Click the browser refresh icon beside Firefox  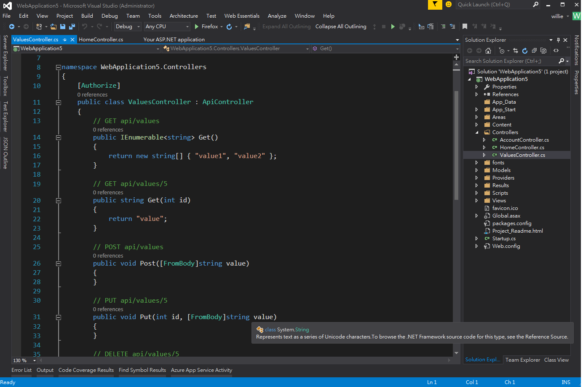[229, 27]
